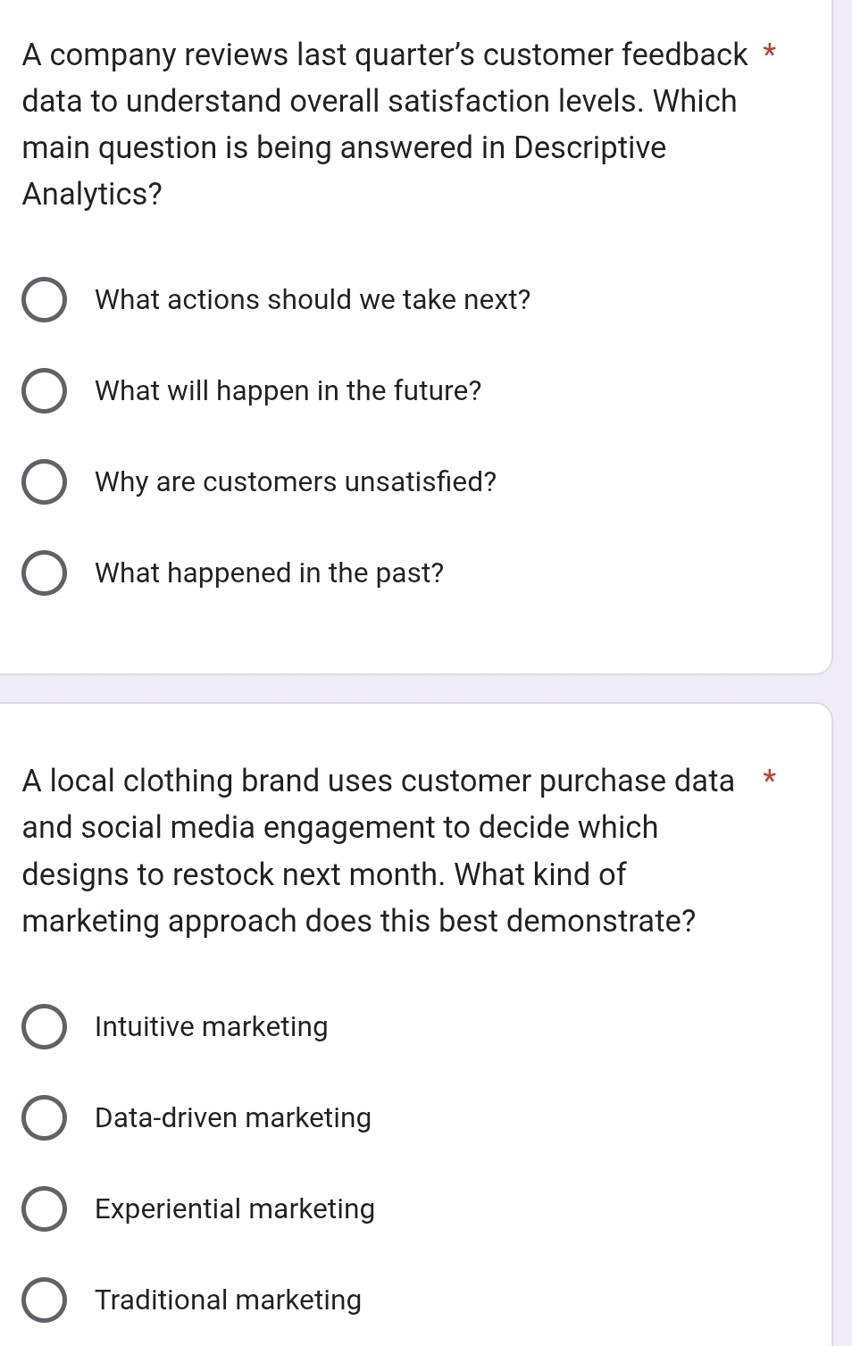852x1346 pixels.
Task: Click the 'Experiential marketing' option label text
Action: click(234, 1209)
